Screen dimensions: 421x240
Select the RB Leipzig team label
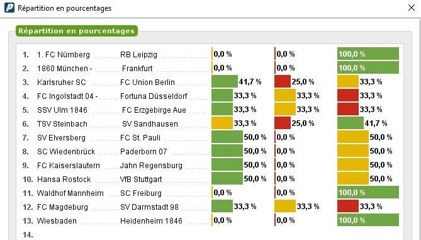click(x=138, y=55)
